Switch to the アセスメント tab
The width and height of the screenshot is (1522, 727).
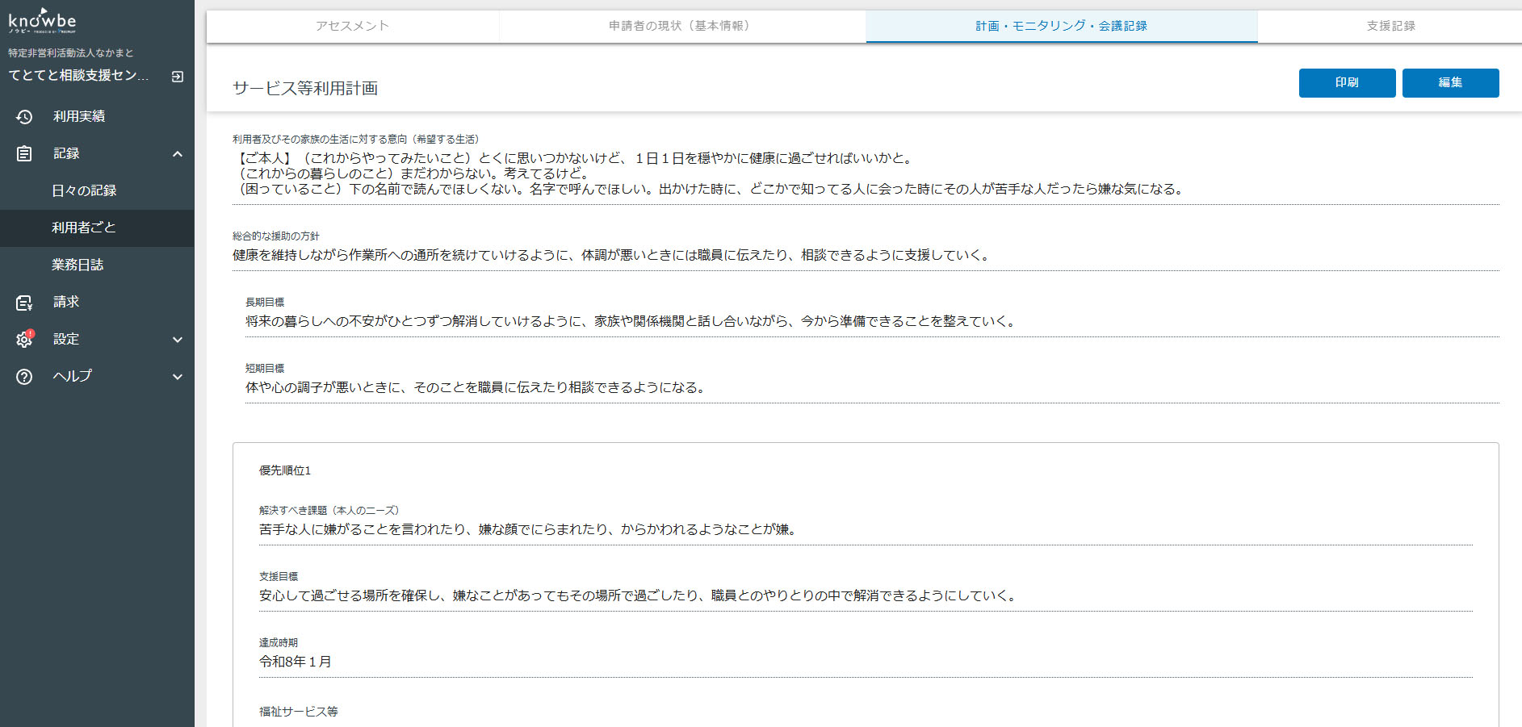pos(353,26)
